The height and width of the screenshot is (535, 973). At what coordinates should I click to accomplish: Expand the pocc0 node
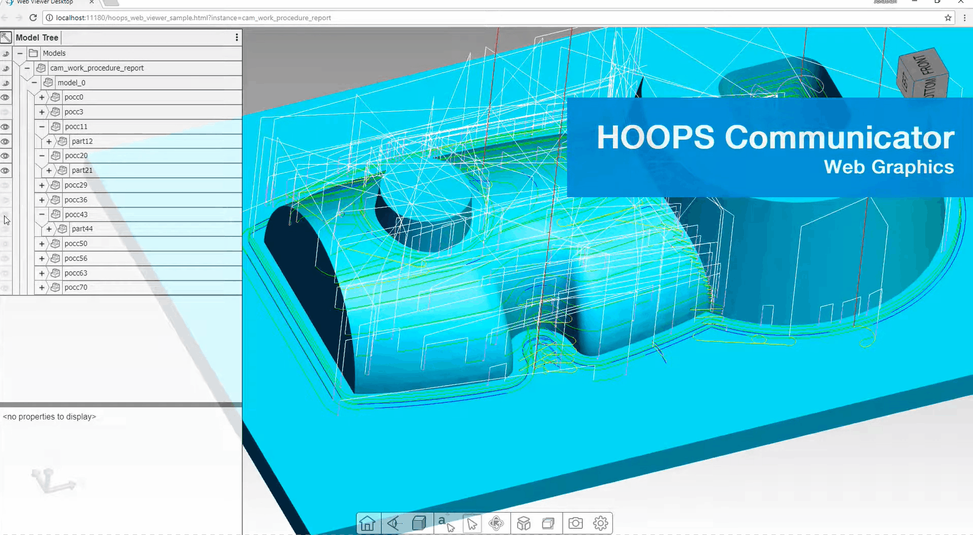click(x=42, y=97)
